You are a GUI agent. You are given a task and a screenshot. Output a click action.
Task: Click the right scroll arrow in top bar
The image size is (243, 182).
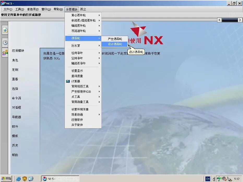(240, 20)
